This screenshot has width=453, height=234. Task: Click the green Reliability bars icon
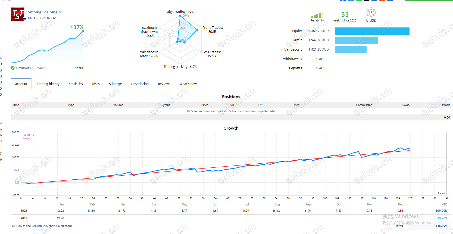pos(317,15)
